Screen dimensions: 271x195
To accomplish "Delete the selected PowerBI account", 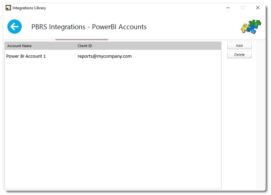I will [239, 55].
